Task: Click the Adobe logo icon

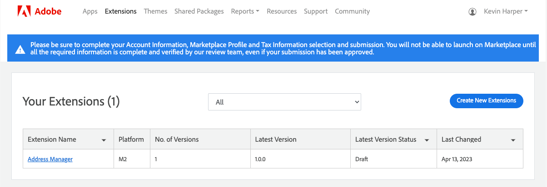Action: tap(24, 11)
